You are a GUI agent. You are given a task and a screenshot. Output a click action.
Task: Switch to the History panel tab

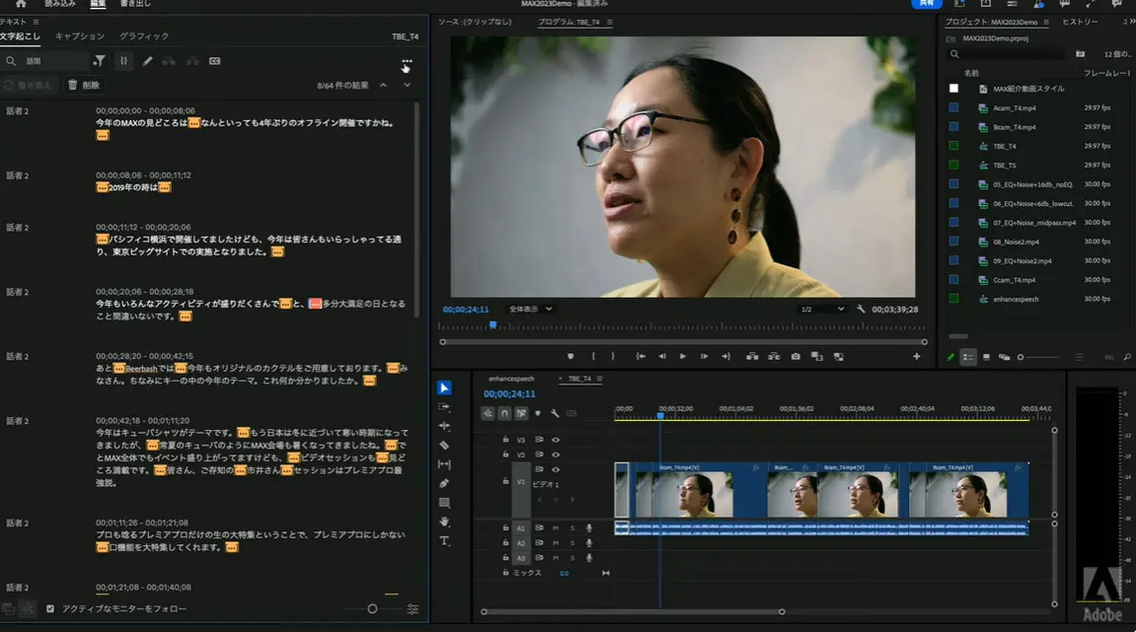[1080, 22]
